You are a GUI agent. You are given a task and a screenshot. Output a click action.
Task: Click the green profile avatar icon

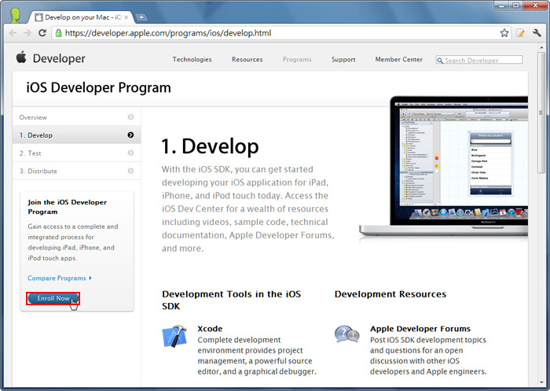click(x=15, y=16)
